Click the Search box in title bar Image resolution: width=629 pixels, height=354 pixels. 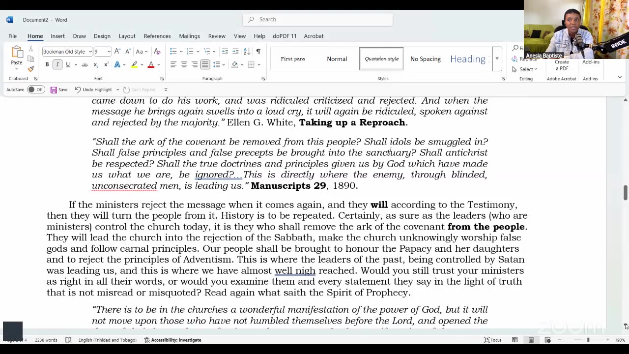point(317,19)
